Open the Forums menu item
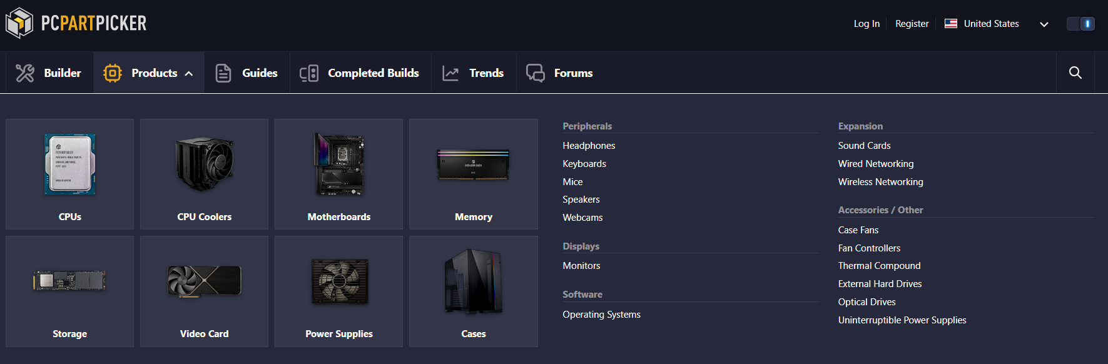Screen dimensions: 1108x364 click(560, 73)
